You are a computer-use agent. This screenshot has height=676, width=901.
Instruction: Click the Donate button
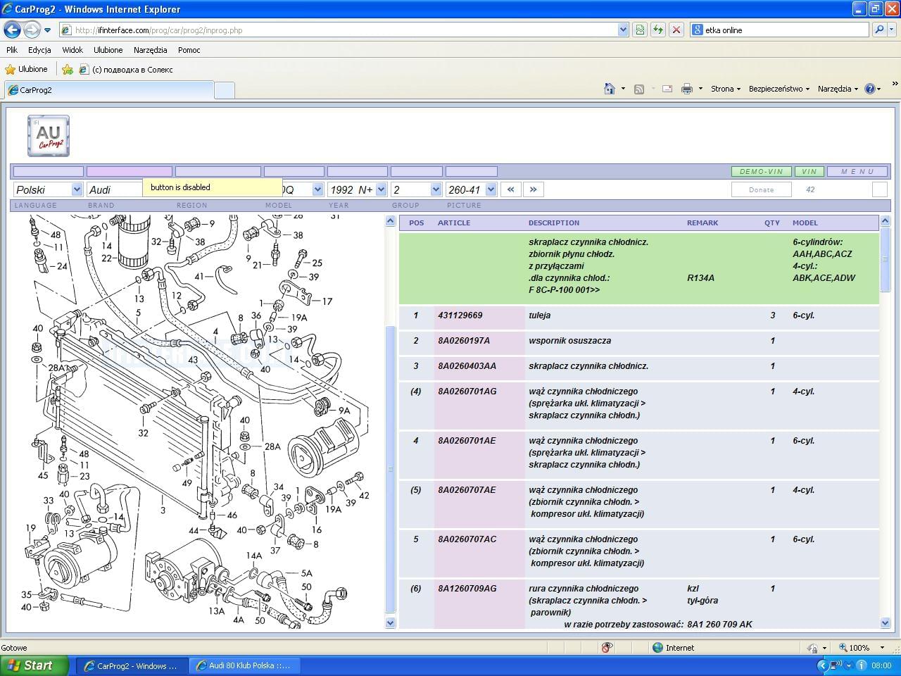click(x=761, y=189)
